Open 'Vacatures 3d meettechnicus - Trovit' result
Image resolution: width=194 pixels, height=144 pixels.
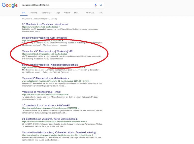click(41, 92)
